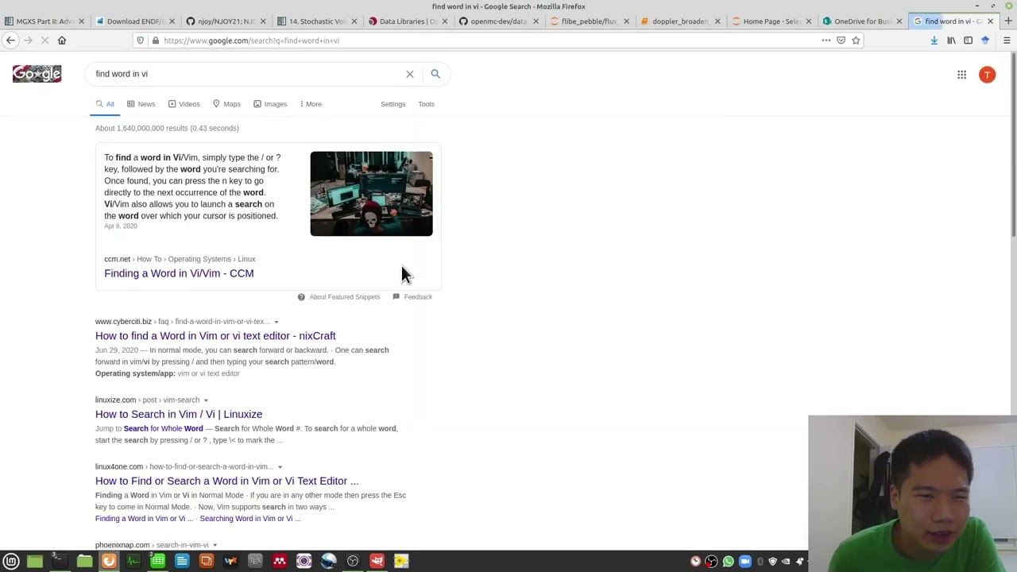Click Zoom tray icon
The height and width of the screenshot is (572, 1017).
click(744, 562)
